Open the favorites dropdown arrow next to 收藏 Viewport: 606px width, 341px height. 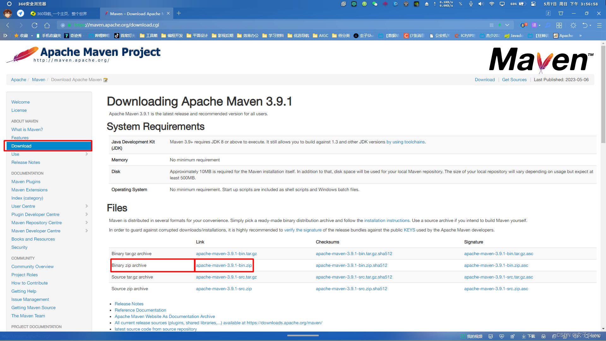pyautogui.click(x=32, y=36)
